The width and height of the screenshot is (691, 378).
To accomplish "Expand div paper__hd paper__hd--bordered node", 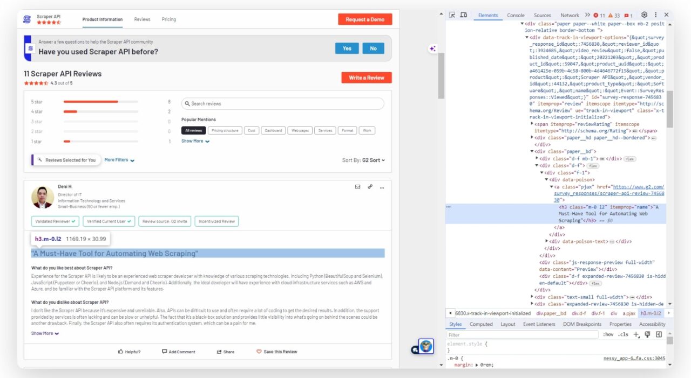I will click(533, 138).
